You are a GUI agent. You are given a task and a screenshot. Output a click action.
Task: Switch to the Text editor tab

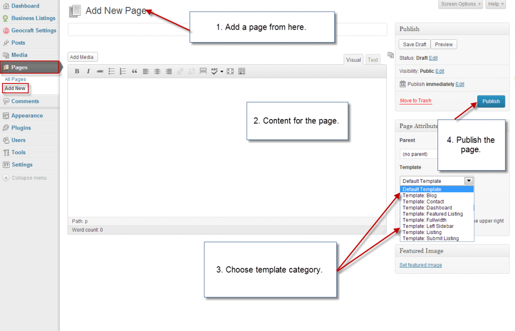coord(373,60)
